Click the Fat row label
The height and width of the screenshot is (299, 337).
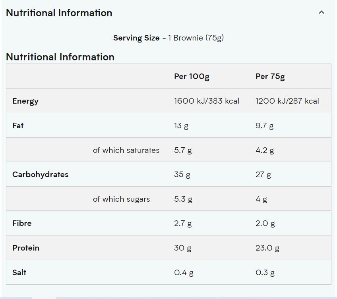18,125
